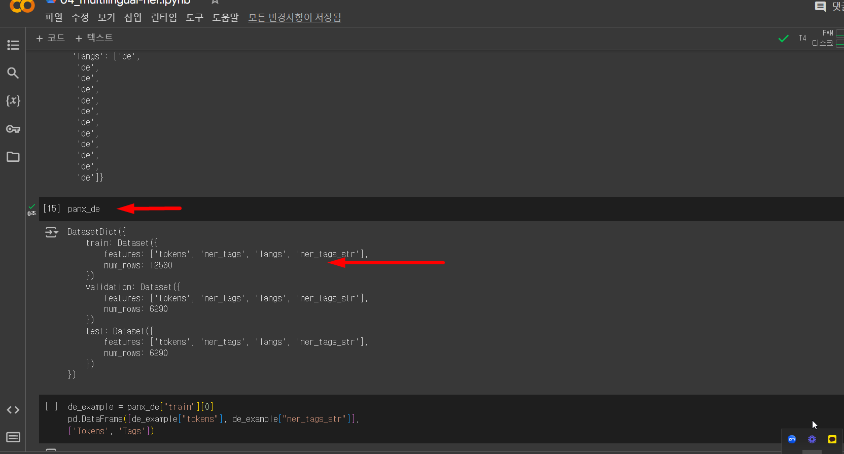Image resolution: width=844 pixels, height=454 pixels.
Task: Click the 'validation: Dataset({' output line
Action: [133, 287]
